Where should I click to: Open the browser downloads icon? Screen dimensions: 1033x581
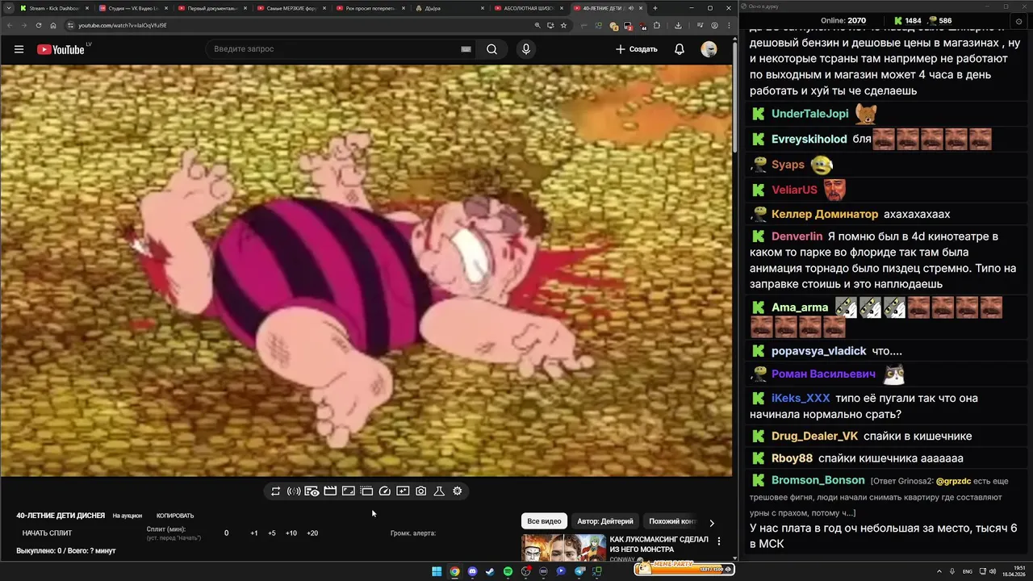pyautogui.click(x=678, y=25)
